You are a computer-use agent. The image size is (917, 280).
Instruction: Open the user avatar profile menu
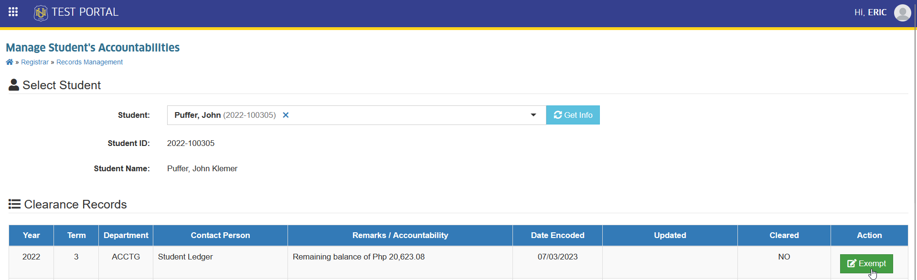(x=902, y=12)
